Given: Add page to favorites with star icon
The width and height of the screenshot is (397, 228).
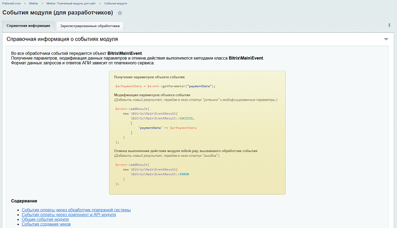Looking at the screenshot, I should click(120, 13).
